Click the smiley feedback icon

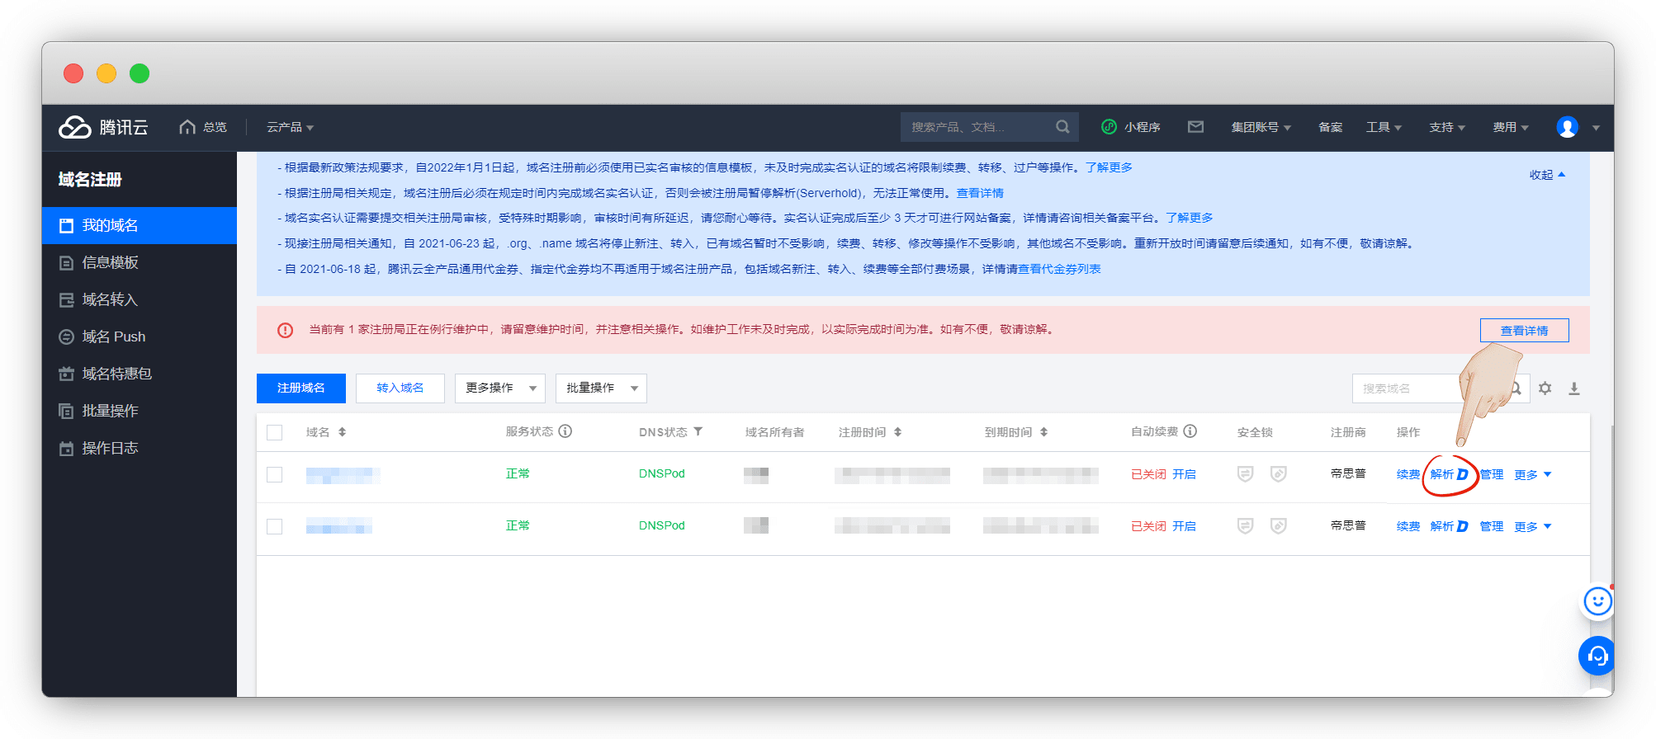(1597, 601)
